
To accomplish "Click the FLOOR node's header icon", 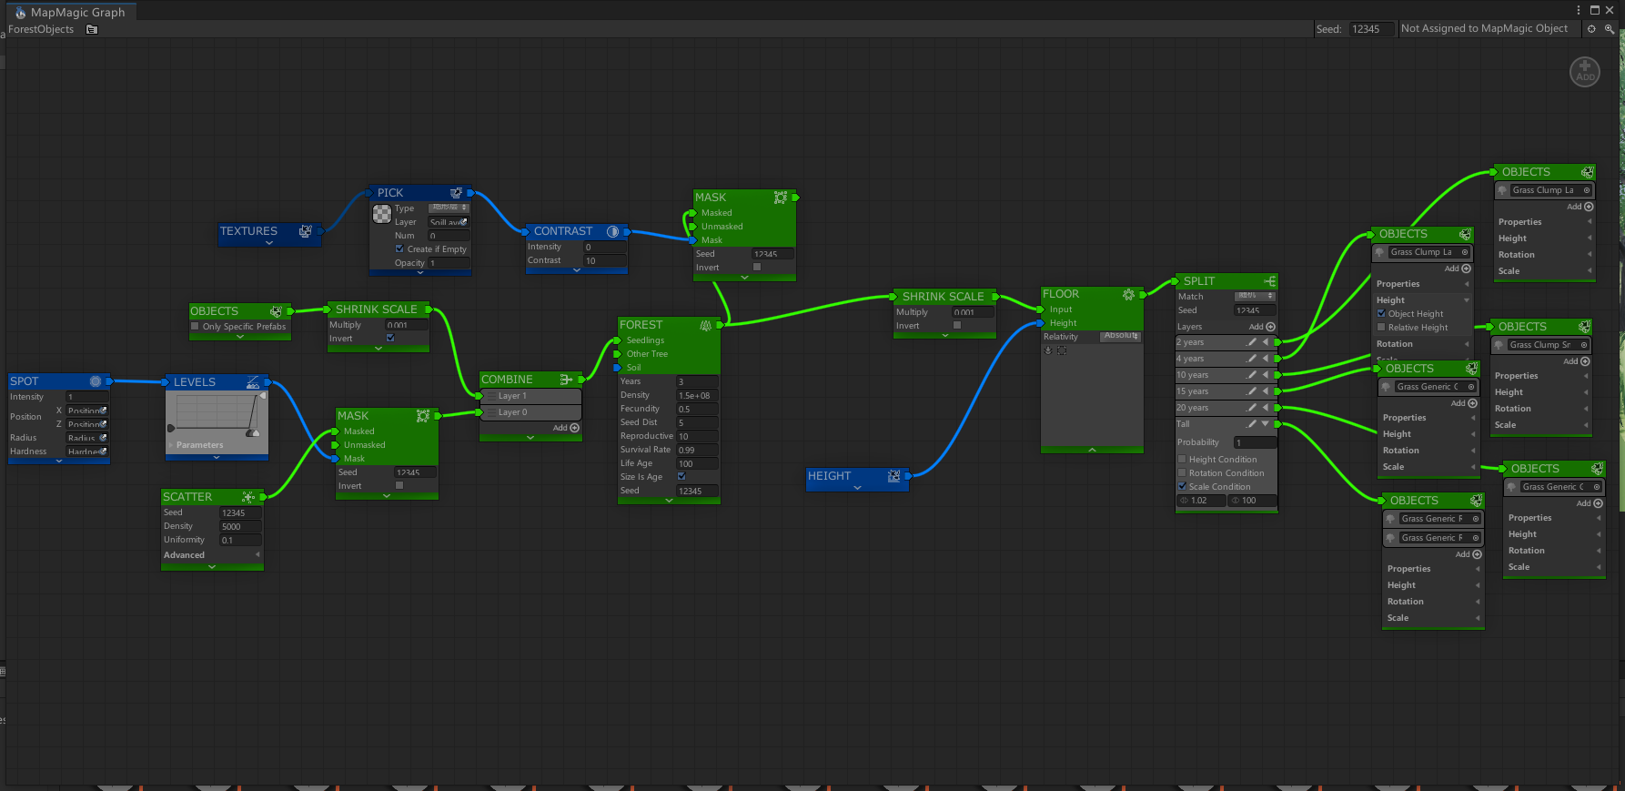I will [1129, 294].
